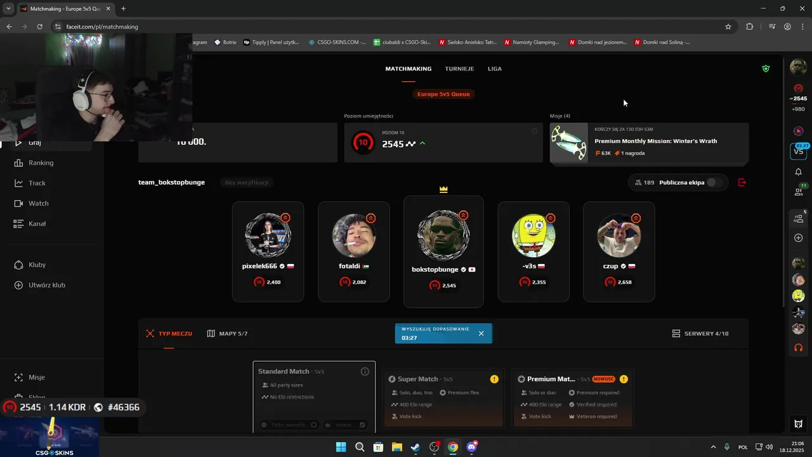Reload the page in Chrome
This screenshot has height=457, width=812.
coord(39,27)
